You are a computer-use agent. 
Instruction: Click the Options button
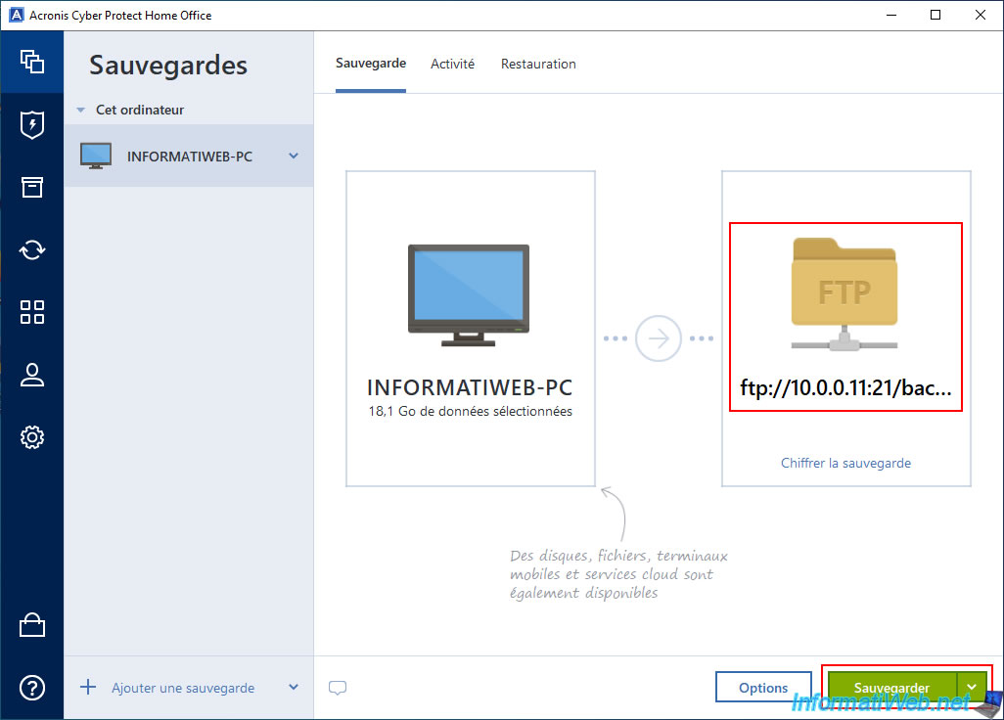point(763,688)
